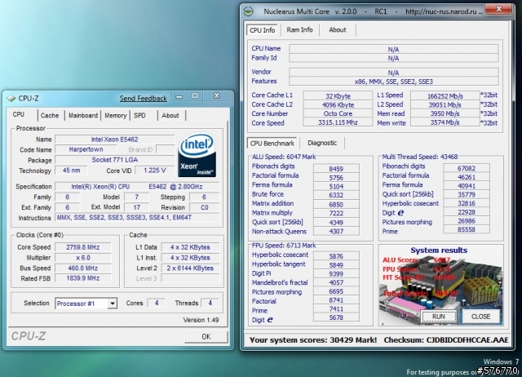Click the Core Speed value 3315.115 Mhz
522x377 pixels.
338,122
